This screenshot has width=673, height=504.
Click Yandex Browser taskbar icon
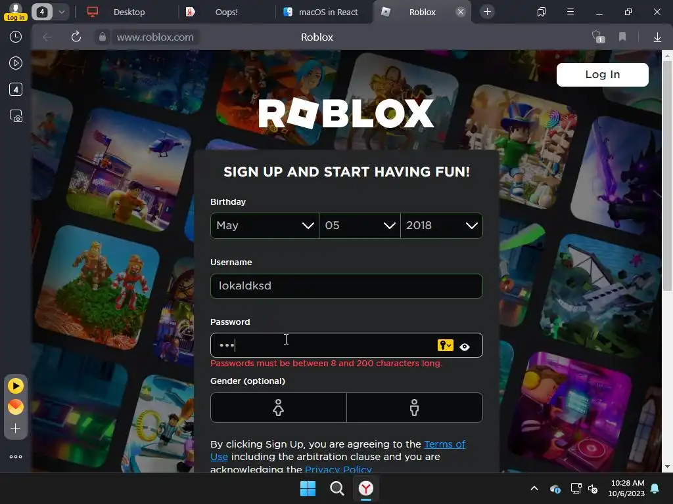(x=366, y=488)
